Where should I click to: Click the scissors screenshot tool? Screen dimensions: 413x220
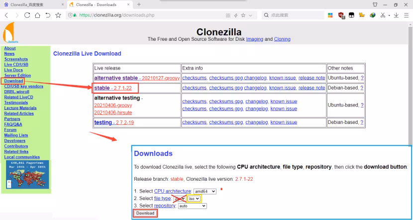click(x=383, y=15)
